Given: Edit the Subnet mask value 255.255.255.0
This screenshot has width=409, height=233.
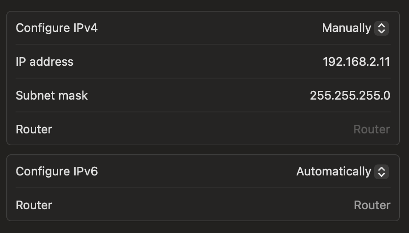Looking at the screenshot, I should click(350, 95).
